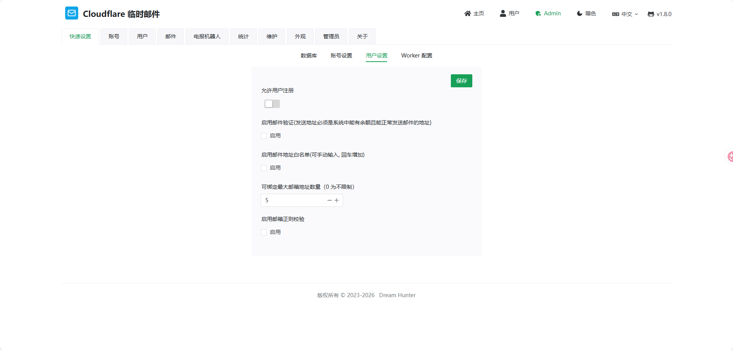Go to 主页 in the header
Image resolution: width=733 pixels, height=350 pixels.
(x=474, y=13)
